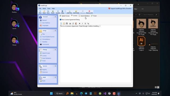The height and width of the screenshot is (96, 170).
Task: Click the Help toolbar icon
Action: point(62,12)
